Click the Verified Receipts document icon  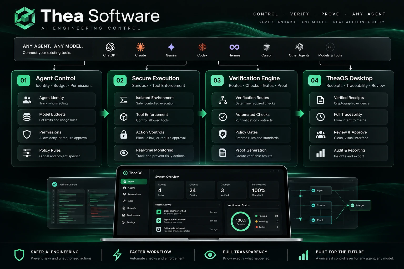click(320, 100)
